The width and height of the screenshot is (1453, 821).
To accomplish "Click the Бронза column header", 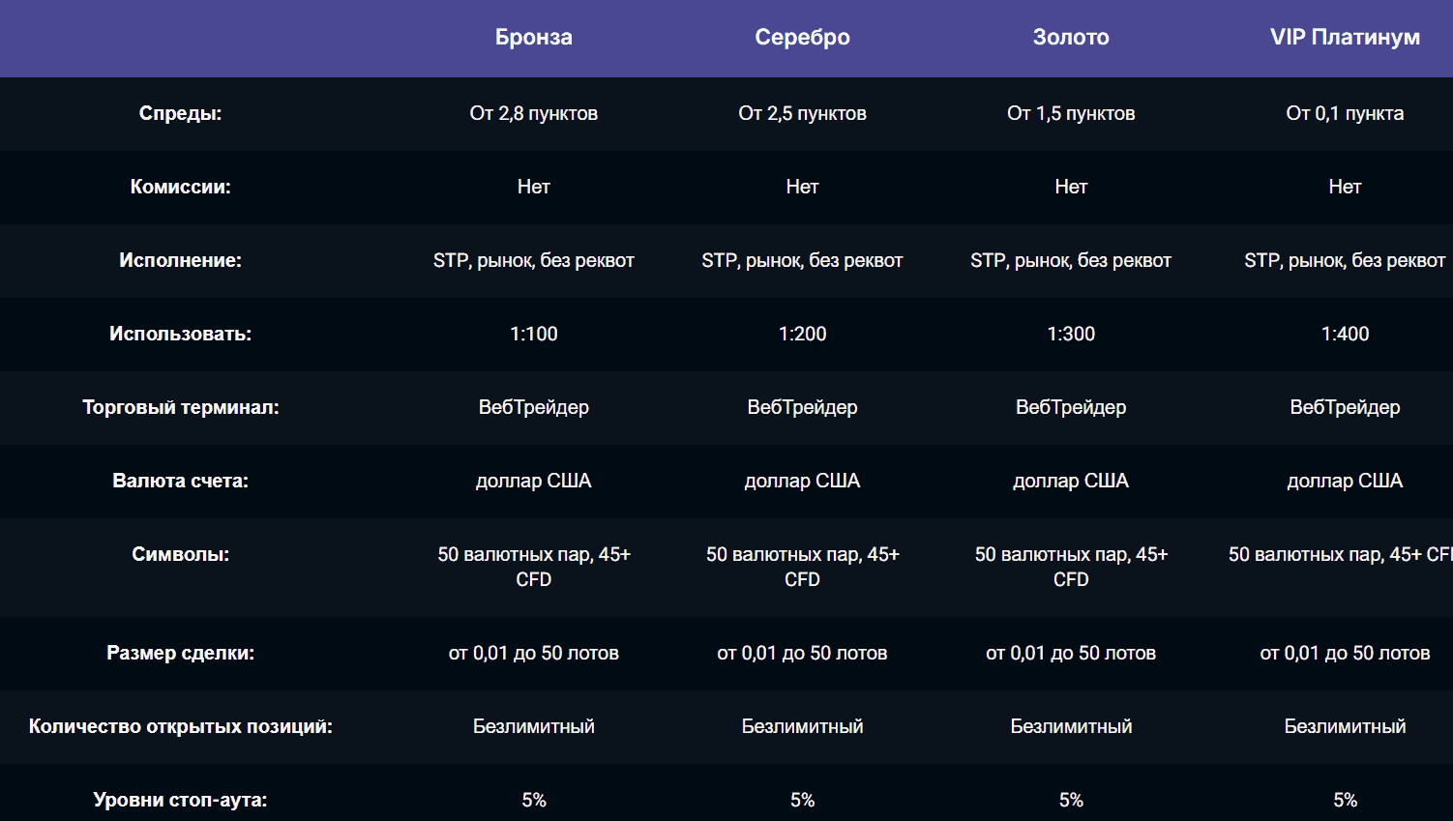I will pyautogui.click(x=533, y=38).
